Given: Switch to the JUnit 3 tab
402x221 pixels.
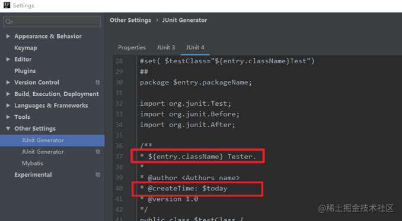Looking at the screenshot, I should [166, 47].
